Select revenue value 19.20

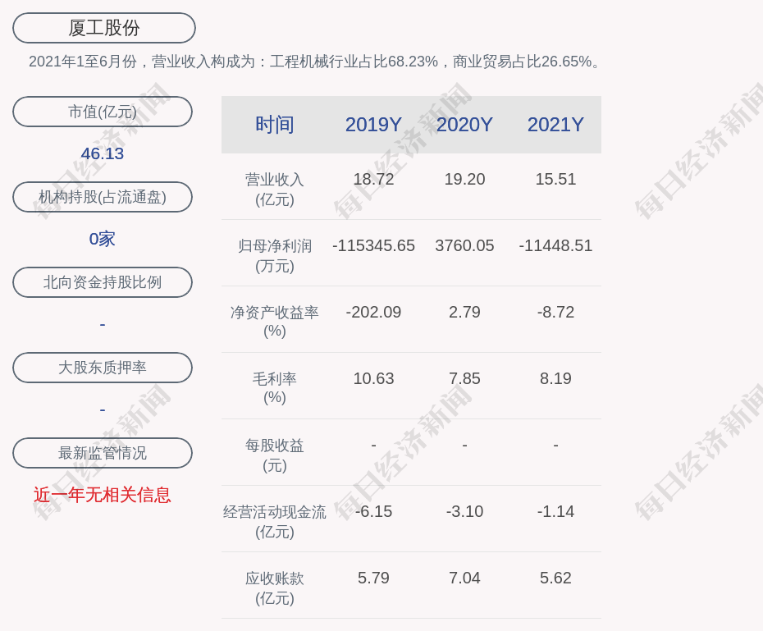tap(464, 179)
